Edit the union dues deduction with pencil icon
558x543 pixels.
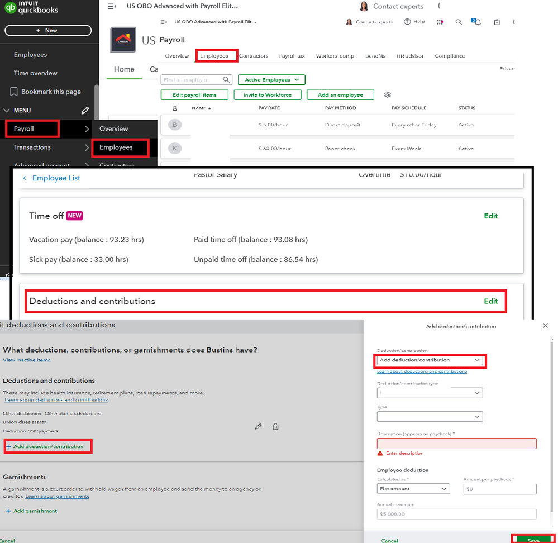pyautogui.click(x=259, y=426)
